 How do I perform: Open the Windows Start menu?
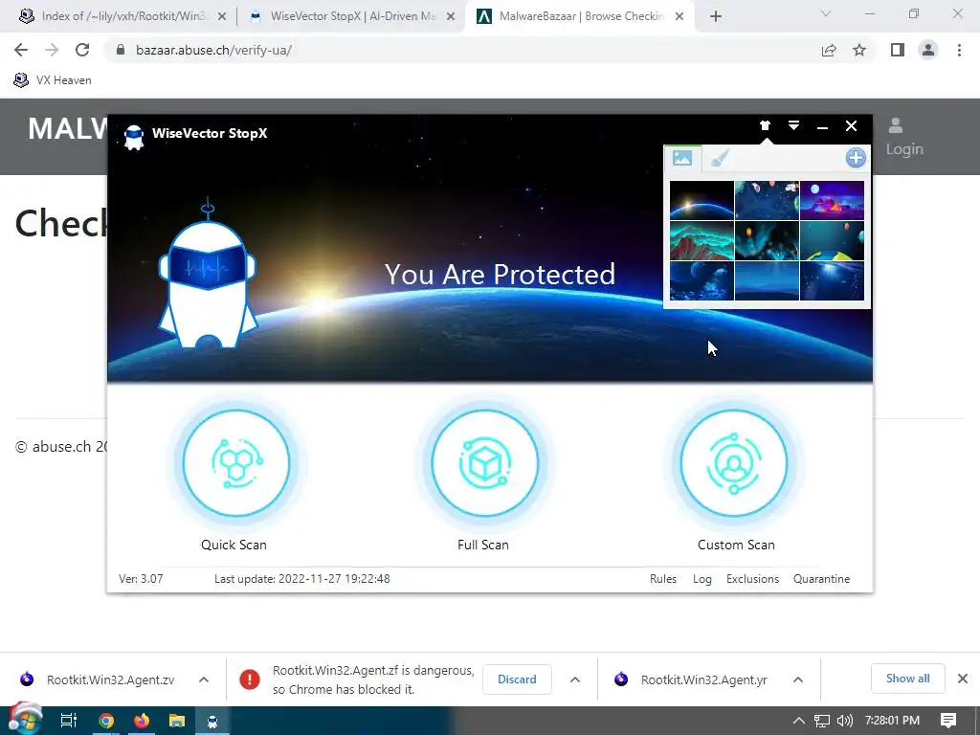24,720
